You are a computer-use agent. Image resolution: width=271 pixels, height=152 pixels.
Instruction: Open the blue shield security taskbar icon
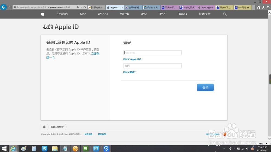click(x=106, y=148)
